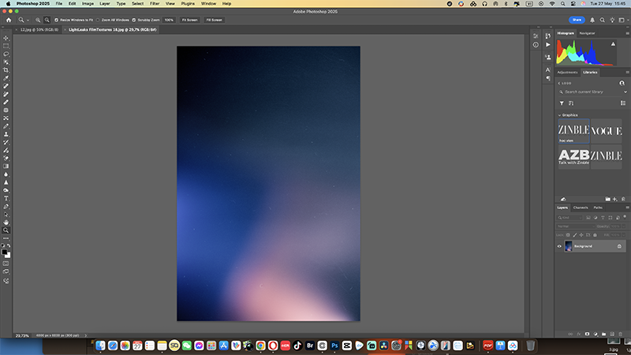Click the Home icon in options bar
Screen dimensions: 631x355
pyautogui.click(x=6, y=19)
